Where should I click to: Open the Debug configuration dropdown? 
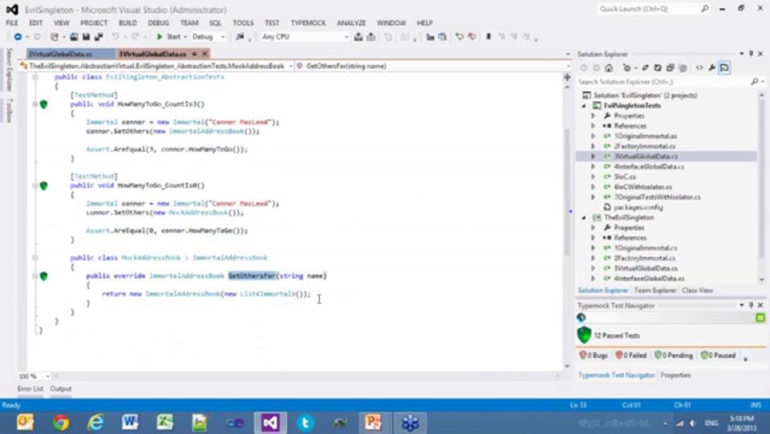coord(209,37)
